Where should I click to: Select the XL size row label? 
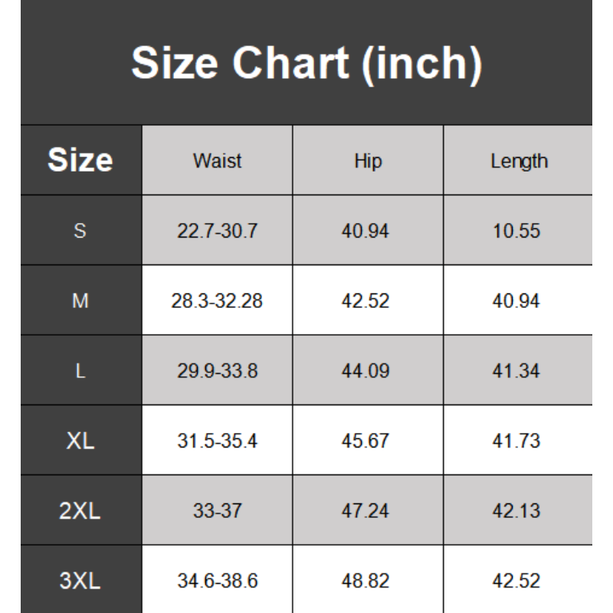(x=80, y=441)
